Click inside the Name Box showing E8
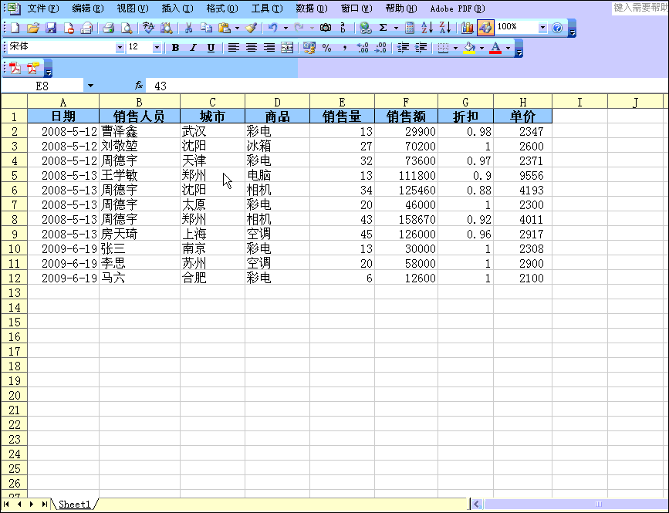The height and width of the screenshot is (513, 669). tap(42, 86)
